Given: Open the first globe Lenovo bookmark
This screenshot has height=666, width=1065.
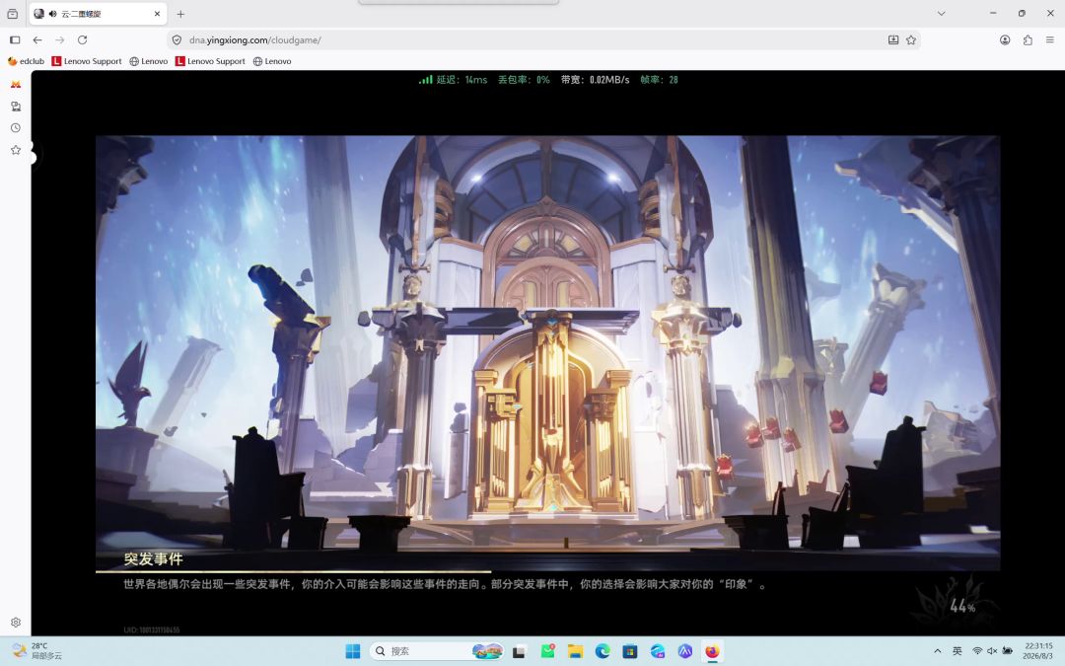Looking at the screenshot, I should pyautogui.click(x=149, y=61).
